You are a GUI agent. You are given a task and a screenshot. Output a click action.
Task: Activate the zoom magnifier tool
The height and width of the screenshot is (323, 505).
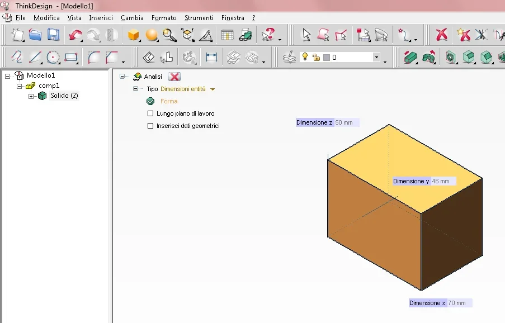click(169, 35)
